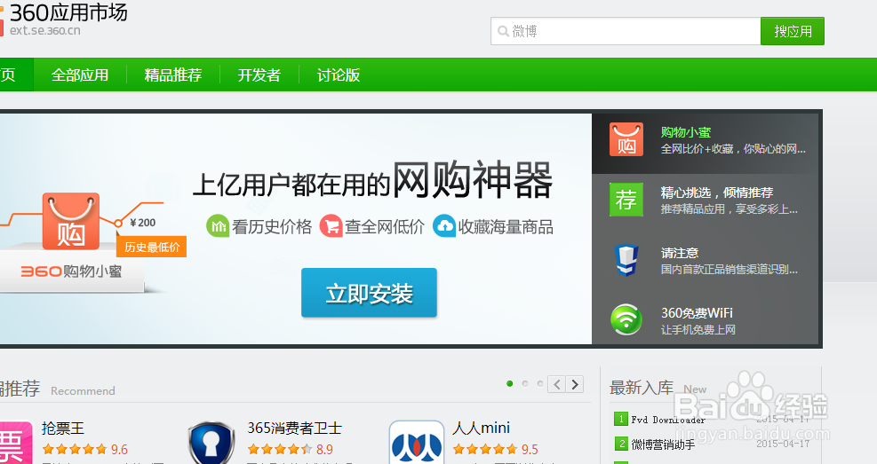The height and width of the screenshot is (464, 877).
Task: Open the 365消费者卫士 app title
Action: tap(294, 429)
